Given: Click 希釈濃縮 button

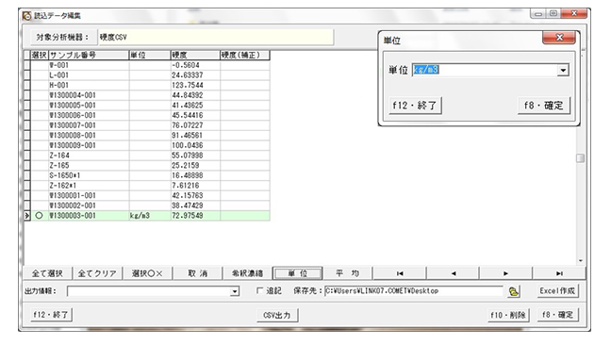Looking at the screenshot, I should point(247,273).
